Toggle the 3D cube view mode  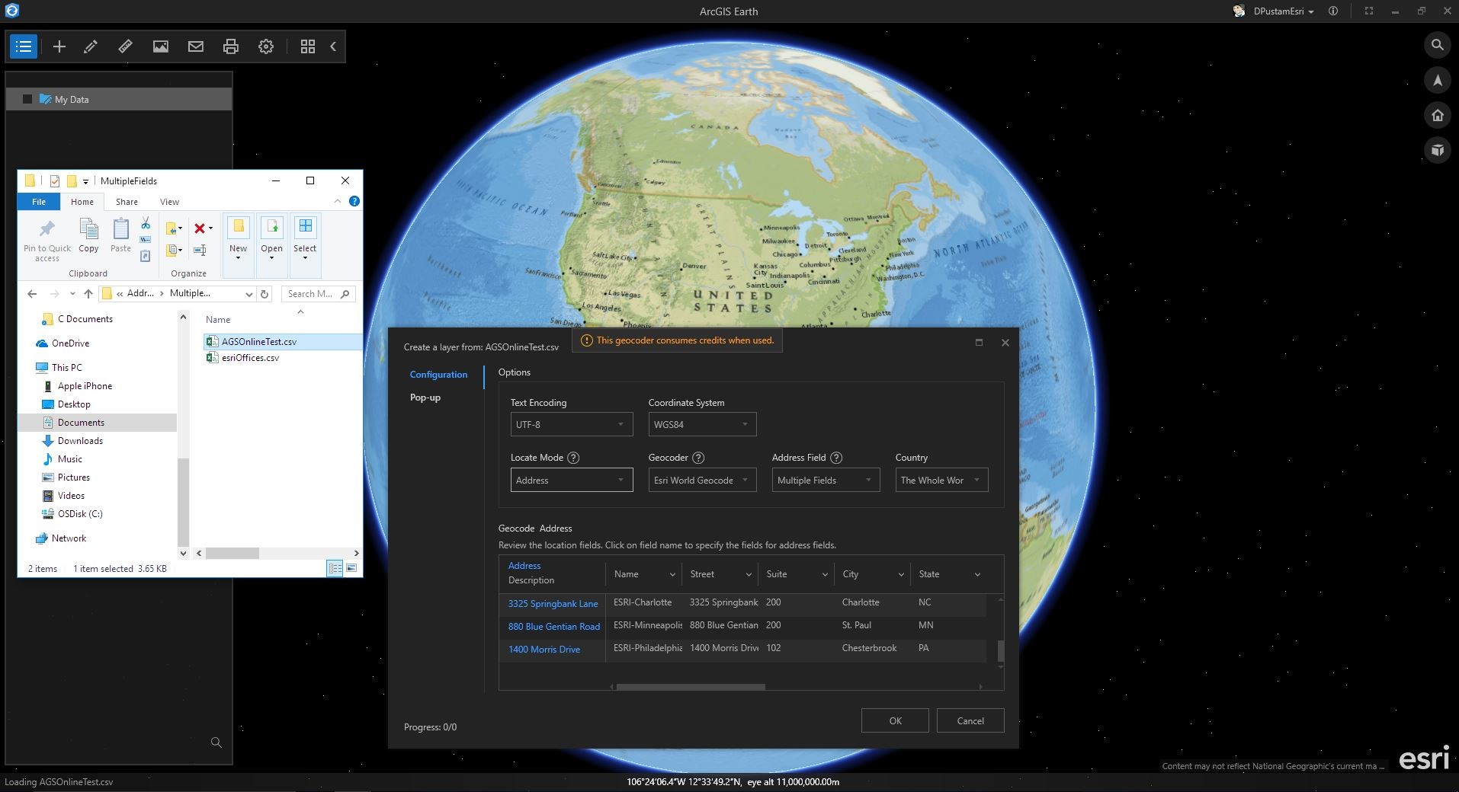coord(1438,150)
